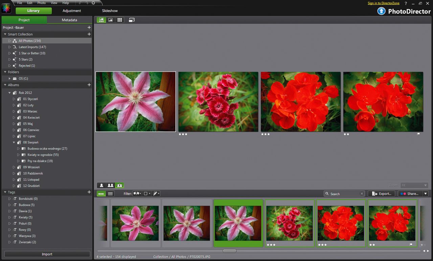The image size is (433, 261).
Task: Select the Project tab
Action: tap(24, 20)
